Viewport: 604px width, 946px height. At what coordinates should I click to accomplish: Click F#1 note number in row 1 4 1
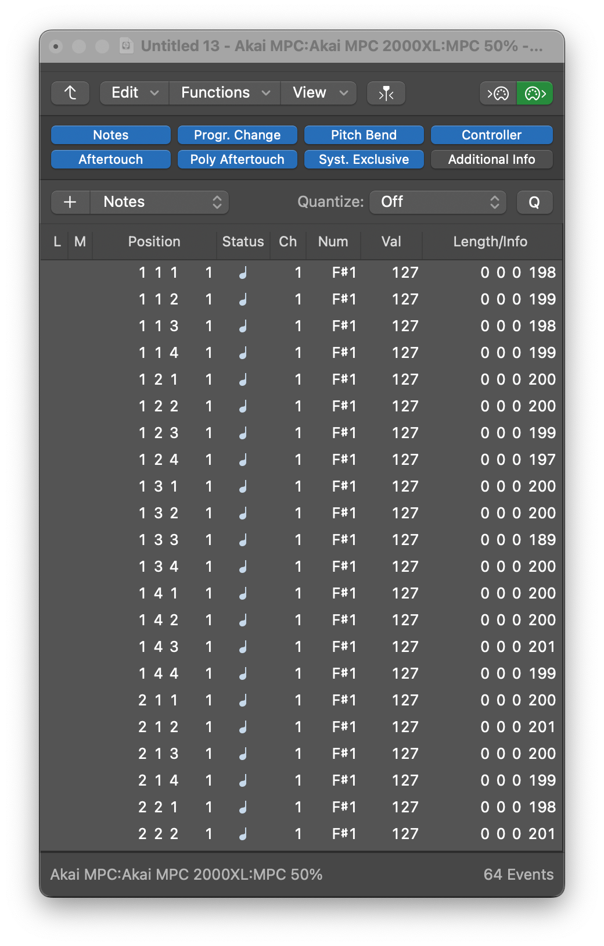tap(344, 593)
